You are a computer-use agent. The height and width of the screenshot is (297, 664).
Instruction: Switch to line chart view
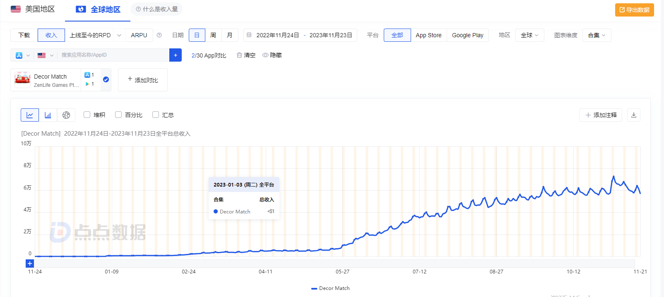click(x=30, y=115)
